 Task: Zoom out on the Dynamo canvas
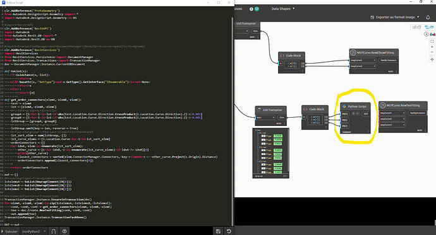[x=432, y=52]
